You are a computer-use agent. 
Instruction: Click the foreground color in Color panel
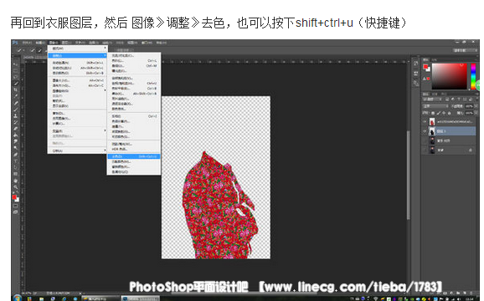point(425,67)
